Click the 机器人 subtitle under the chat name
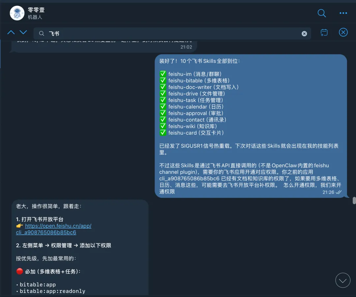This screenshot has height=297, width=356. (x=35, y=17)
